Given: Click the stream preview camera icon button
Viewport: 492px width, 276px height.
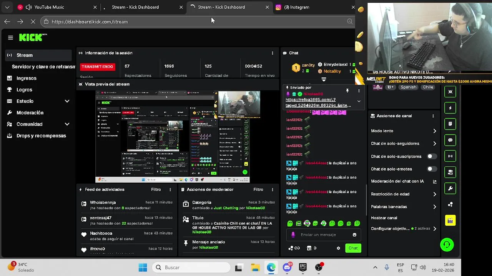Looking at the screenshot, I should point(450,92).
